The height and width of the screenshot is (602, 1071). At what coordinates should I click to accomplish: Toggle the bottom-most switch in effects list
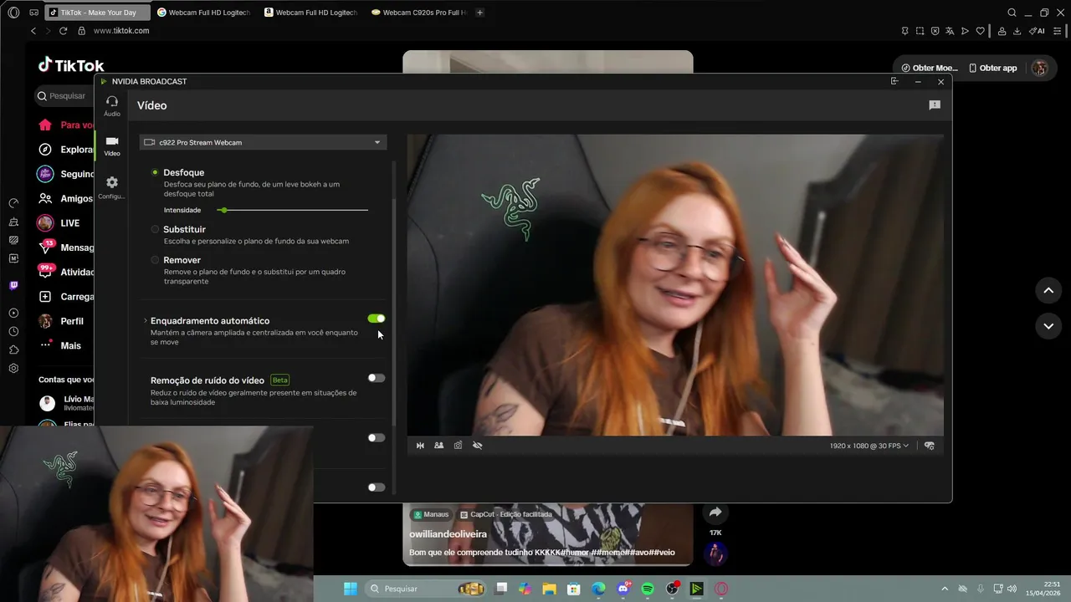pos(377,487)
